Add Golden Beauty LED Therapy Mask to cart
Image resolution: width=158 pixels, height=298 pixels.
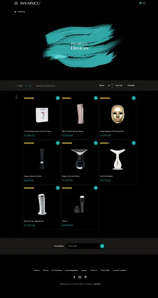coord(134,98)
